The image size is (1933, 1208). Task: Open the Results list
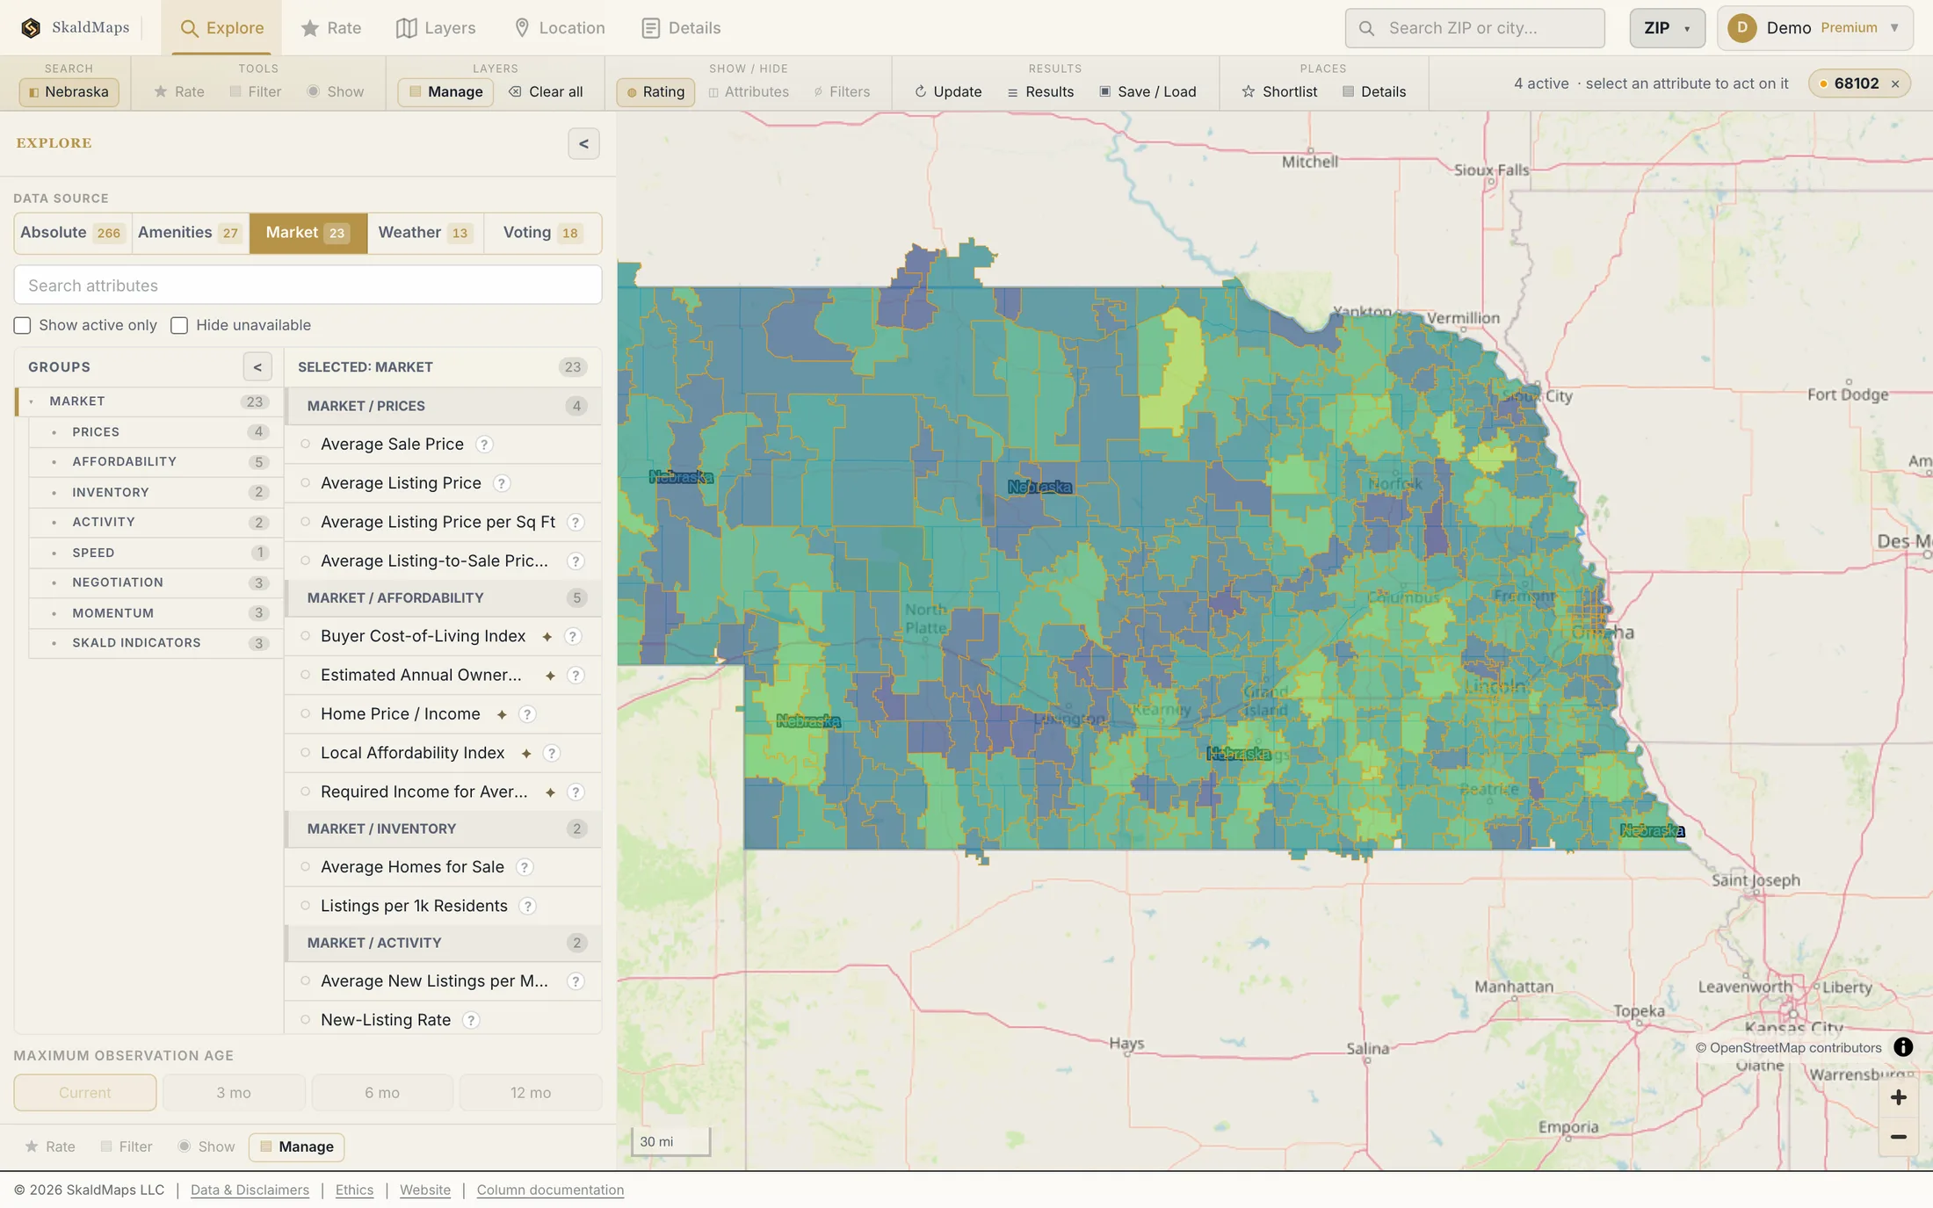pos(1040,91)
